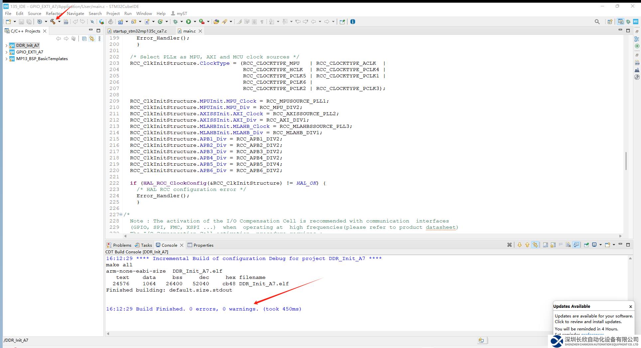Click the magnifier search icon at top right
This screenshot has height=348, width=641.
coord(597,22)
